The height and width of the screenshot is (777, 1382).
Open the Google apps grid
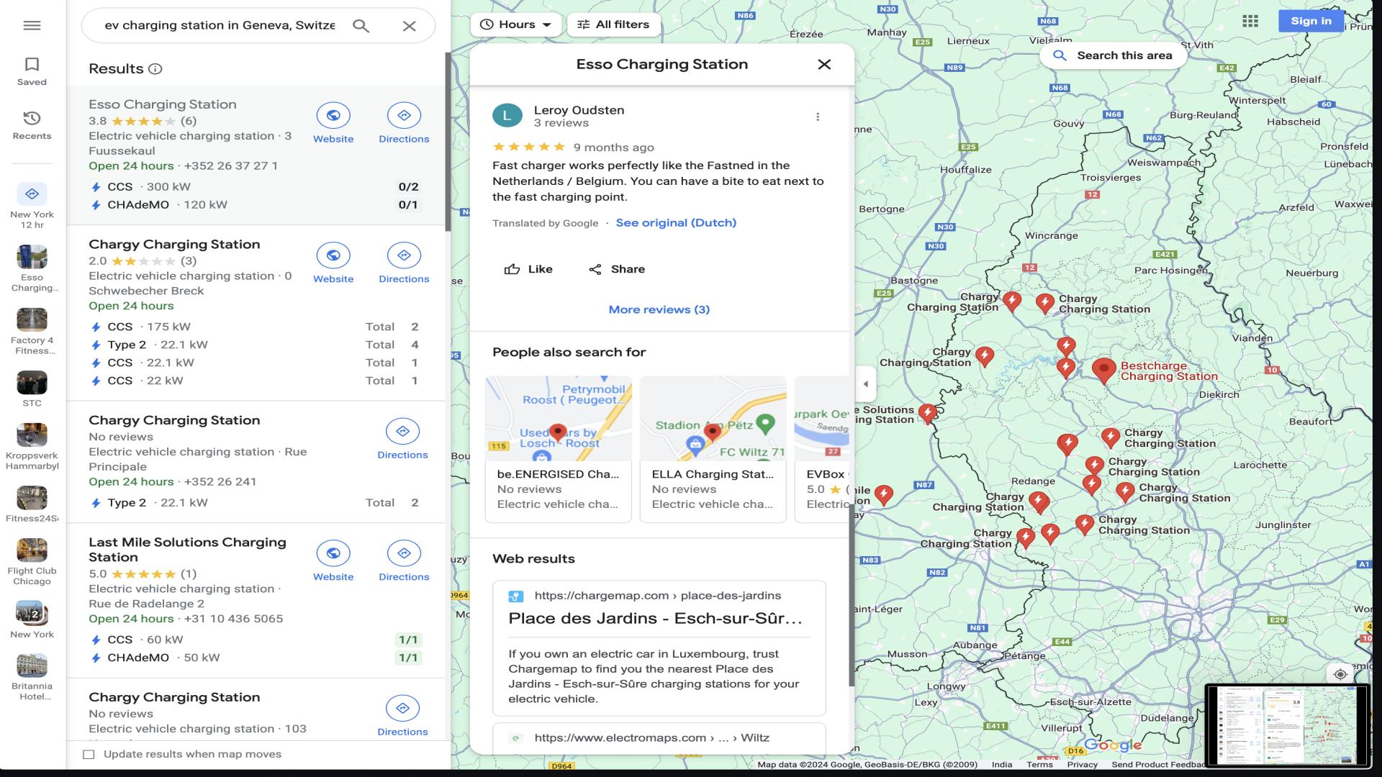1250,22
